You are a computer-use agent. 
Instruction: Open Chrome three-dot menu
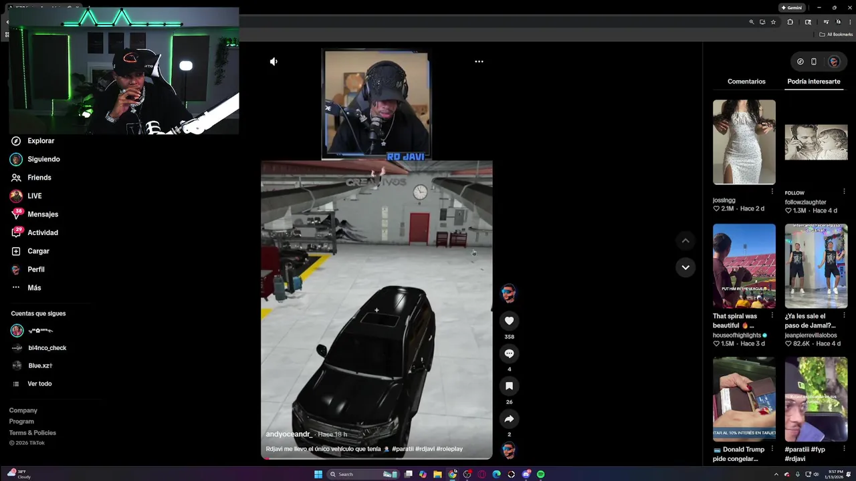pyautogui.click(x=850, y=22)
